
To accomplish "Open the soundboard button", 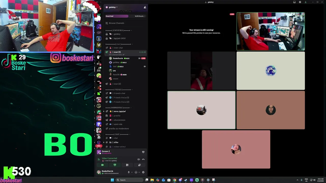I will point(140,165).
